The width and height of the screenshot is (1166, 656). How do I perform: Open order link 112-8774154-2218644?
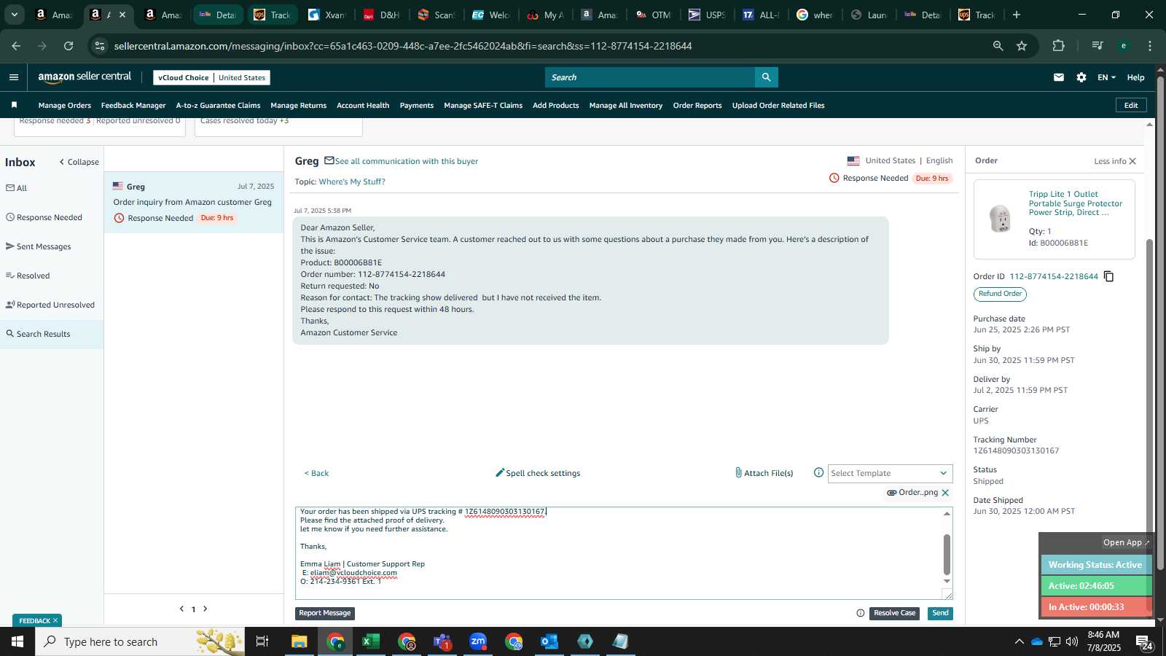[1053, 276]
